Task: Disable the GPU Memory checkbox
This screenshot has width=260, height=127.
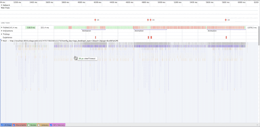Action: (51, 125)
